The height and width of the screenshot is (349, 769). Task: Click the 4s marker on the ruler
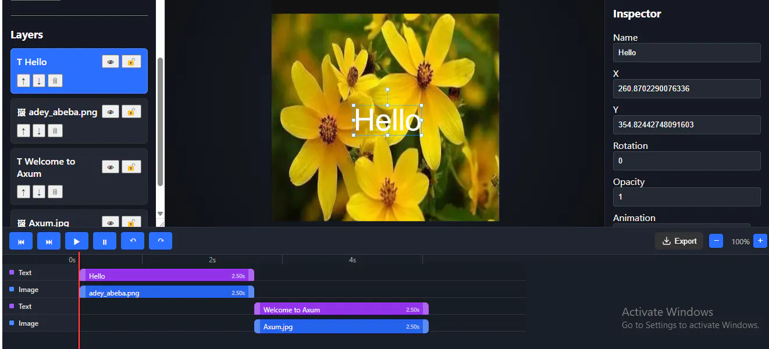(x=353, y=260)
